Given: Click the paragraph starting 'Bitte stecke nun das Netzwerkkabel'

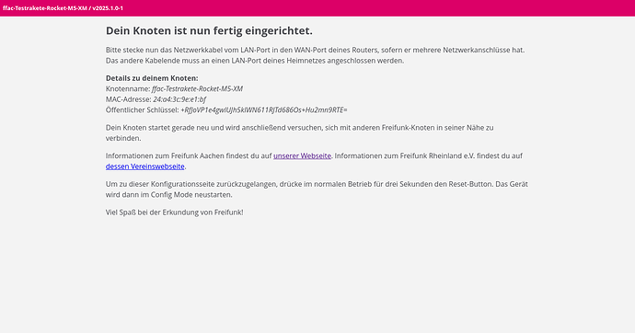Looking at the screenshot, I should (316, 55).
